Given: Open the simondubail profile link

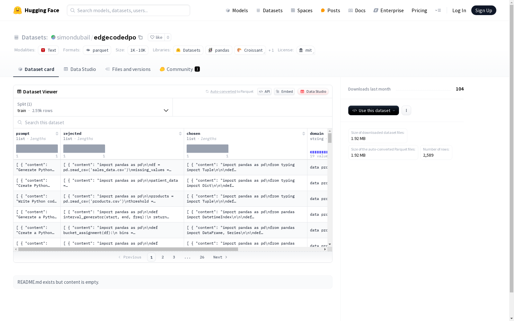Looking at the screenshot, I should pyautogui.click(x=73, y=37).
